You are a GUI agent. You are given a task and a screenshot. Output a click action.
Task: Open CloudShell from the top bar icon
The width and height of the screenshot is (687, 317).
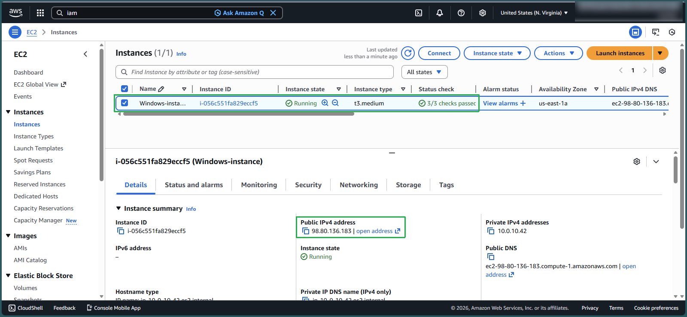pos(419,13)
